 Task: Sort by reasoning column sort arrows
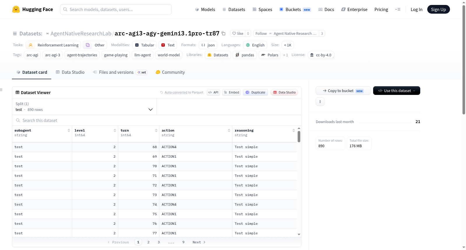coord(294,130)
